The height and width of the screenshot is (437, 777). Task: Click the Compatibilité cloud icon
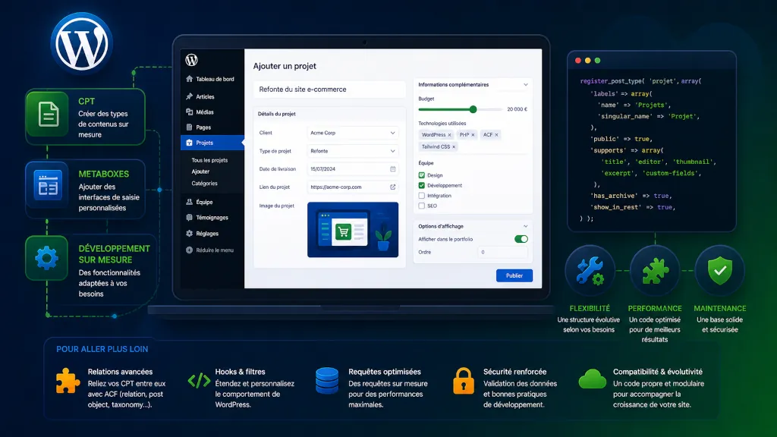[593, 379]
